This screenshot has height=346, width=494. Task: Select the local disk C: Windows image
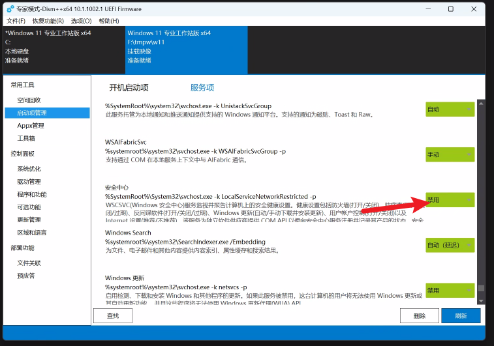pos(62,46)
